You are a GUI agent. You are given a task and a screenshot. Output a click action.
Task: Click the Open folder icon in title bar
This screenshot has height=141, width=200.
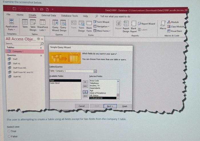(42, 9)
